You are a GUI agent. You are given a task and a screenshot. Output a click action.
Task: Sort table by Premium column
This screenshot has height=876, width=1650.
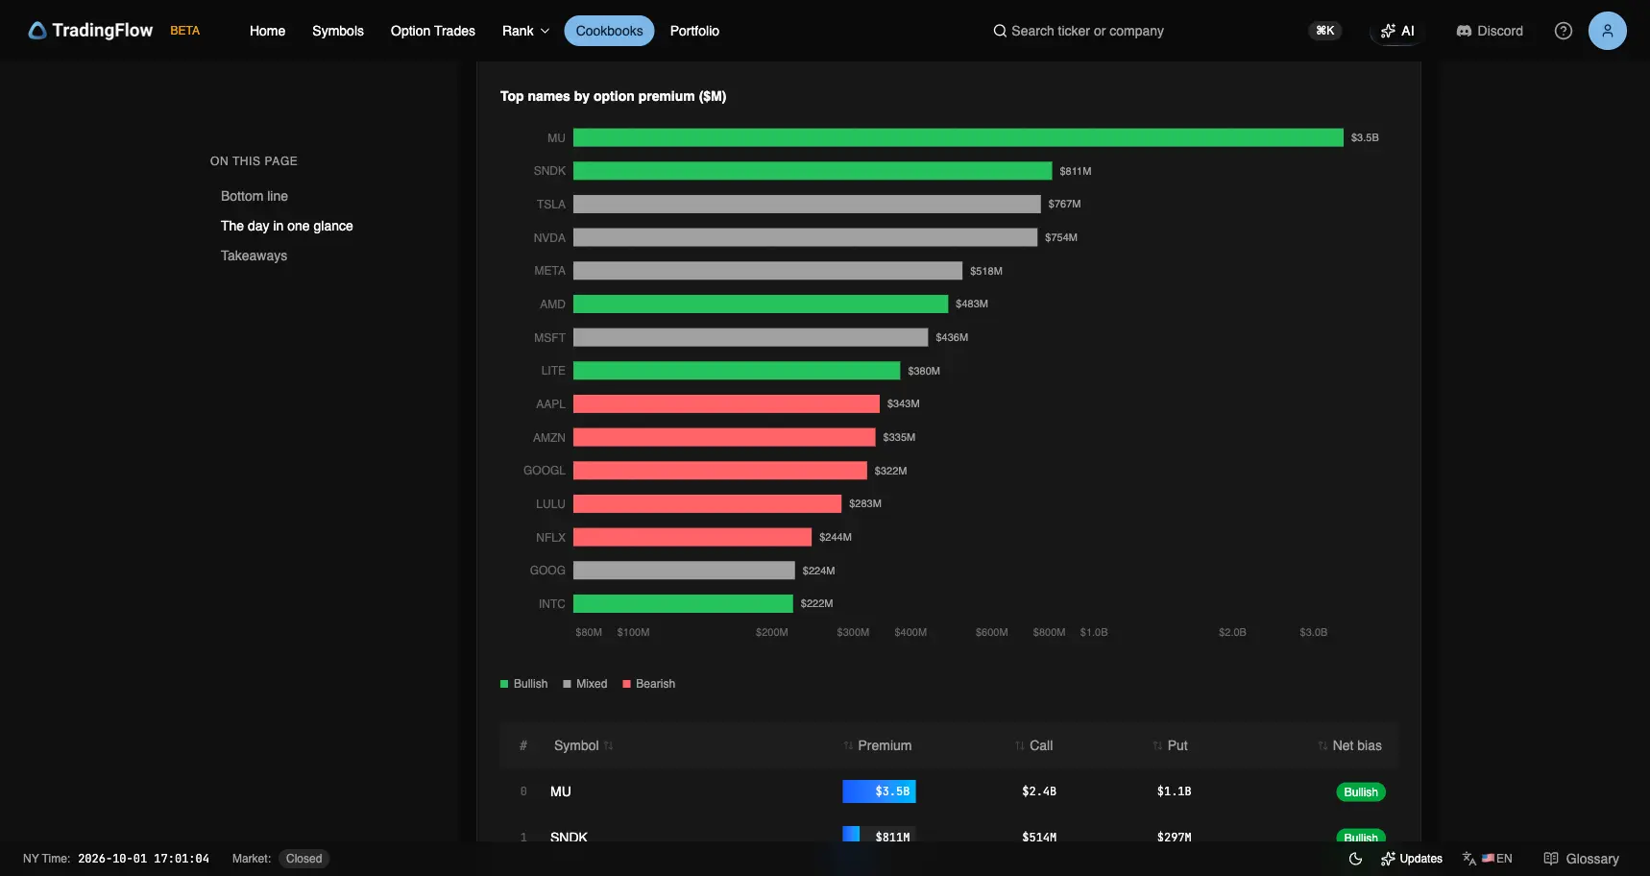(x=878, y=745)
